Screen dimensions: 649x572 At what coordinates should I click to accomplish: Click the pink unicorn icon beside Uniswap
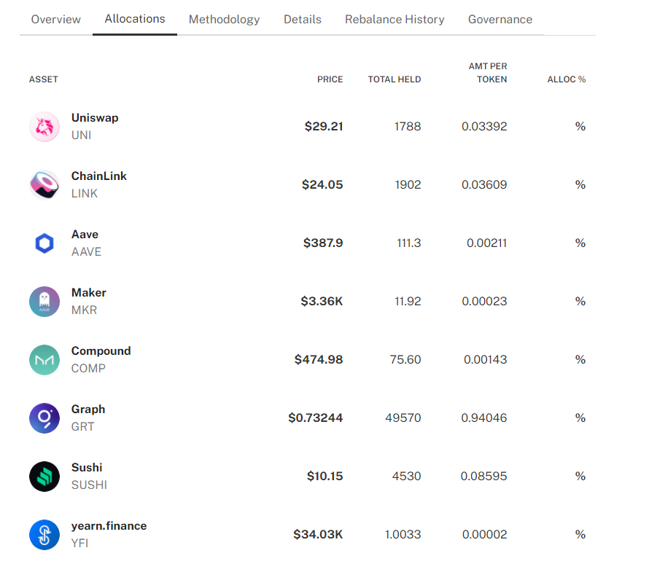44,127
